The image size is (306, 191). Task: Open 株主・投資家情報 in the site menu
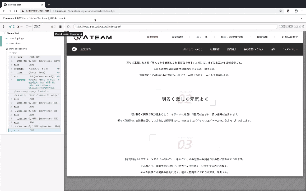232,37
